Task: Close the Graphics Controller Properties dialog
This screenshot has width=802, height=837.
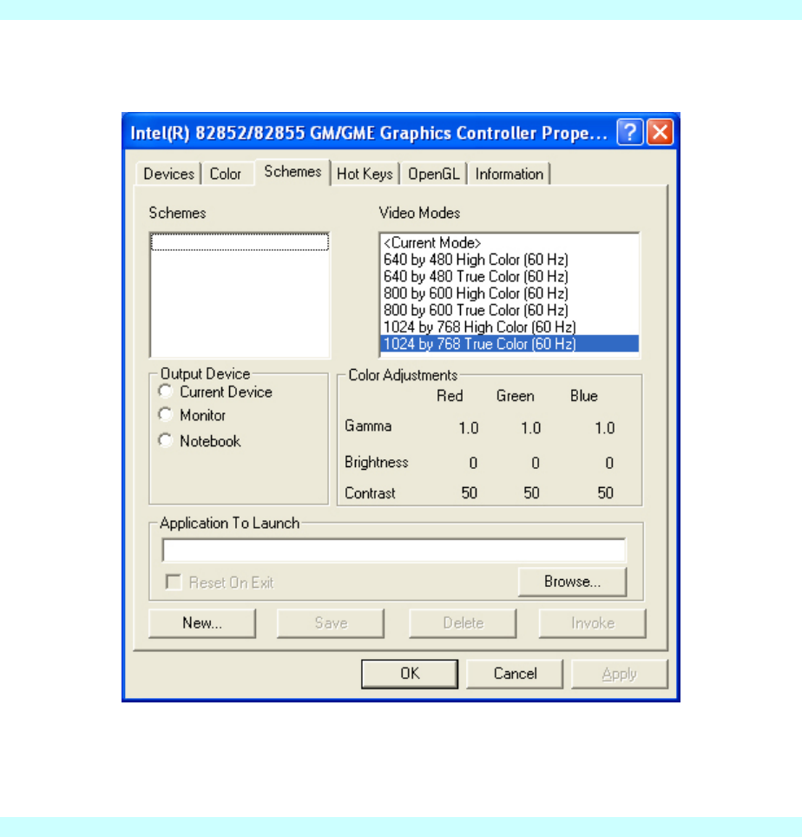Action: click(x=660, y=132)
